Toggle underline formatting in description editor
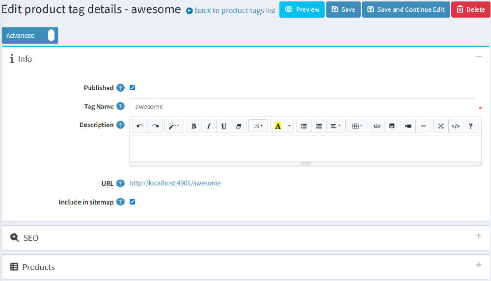The height and width of the screenshot is (281, 491). coord(223,126)
